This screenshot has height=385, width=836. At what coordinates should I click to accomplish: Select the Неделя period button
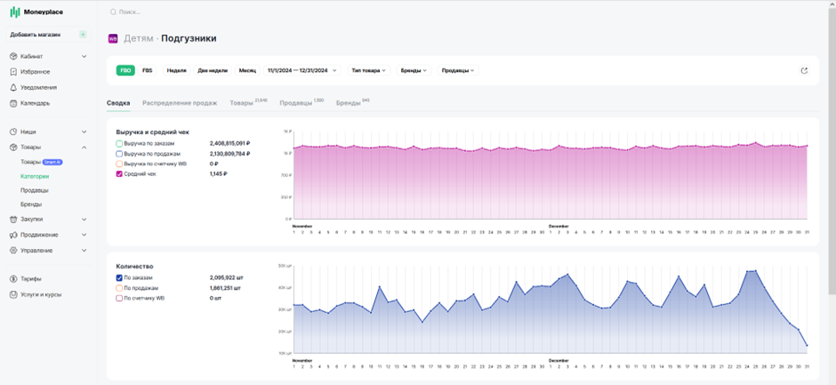(x=177, y=70)
